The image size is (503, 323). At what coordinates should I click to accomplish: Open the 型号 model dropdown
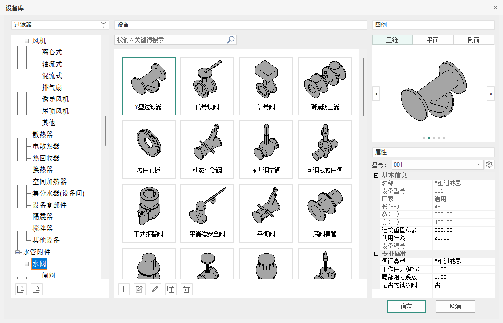(x=478, y=165)
